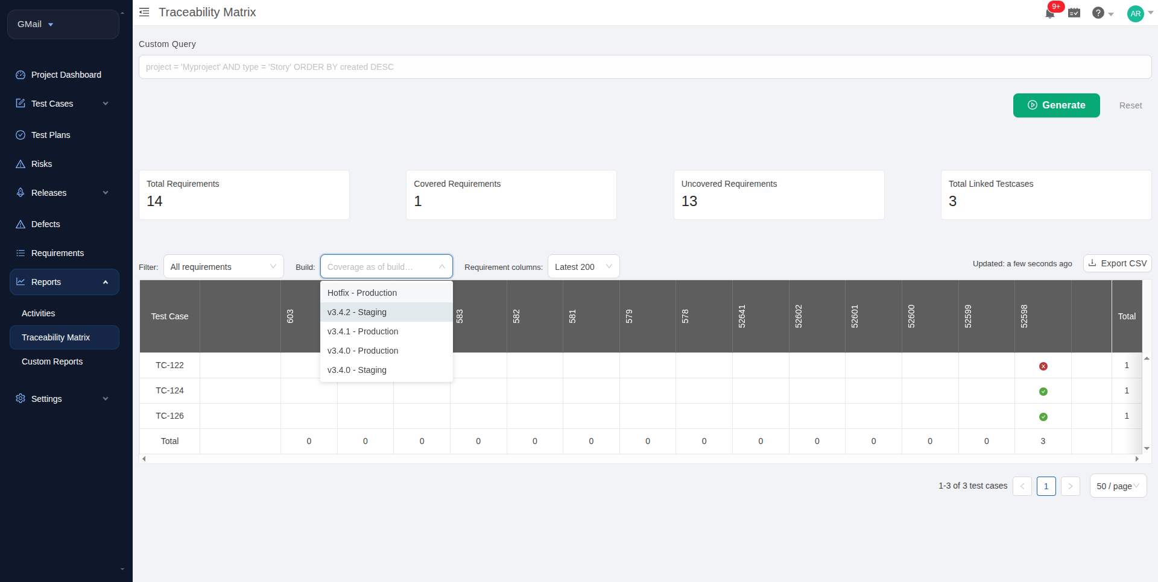Image resolution: width=1158 pixels, height=582 pixels.
Task: Select v3.4.2 - Staging build option
Action: 386,312
